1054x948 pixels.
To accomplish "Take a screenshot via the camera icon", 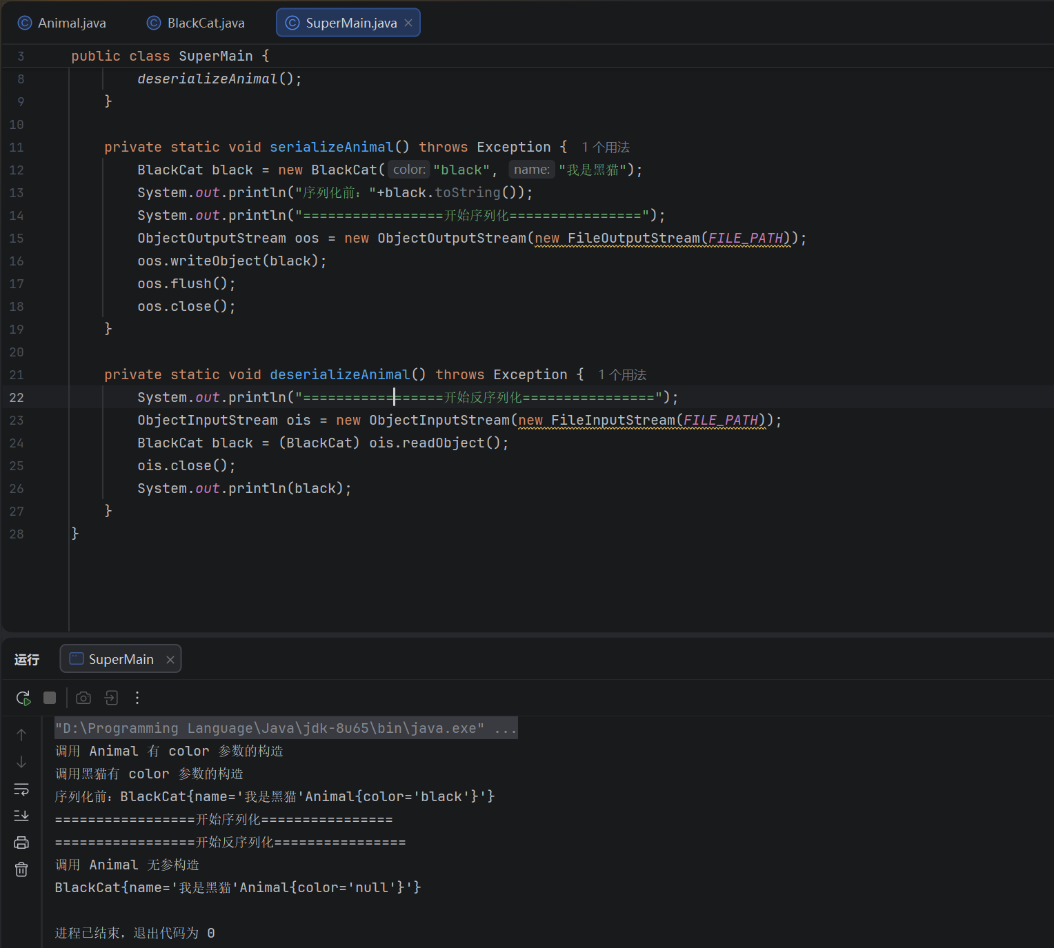I will pyautogui.click(x=83, y=698).
